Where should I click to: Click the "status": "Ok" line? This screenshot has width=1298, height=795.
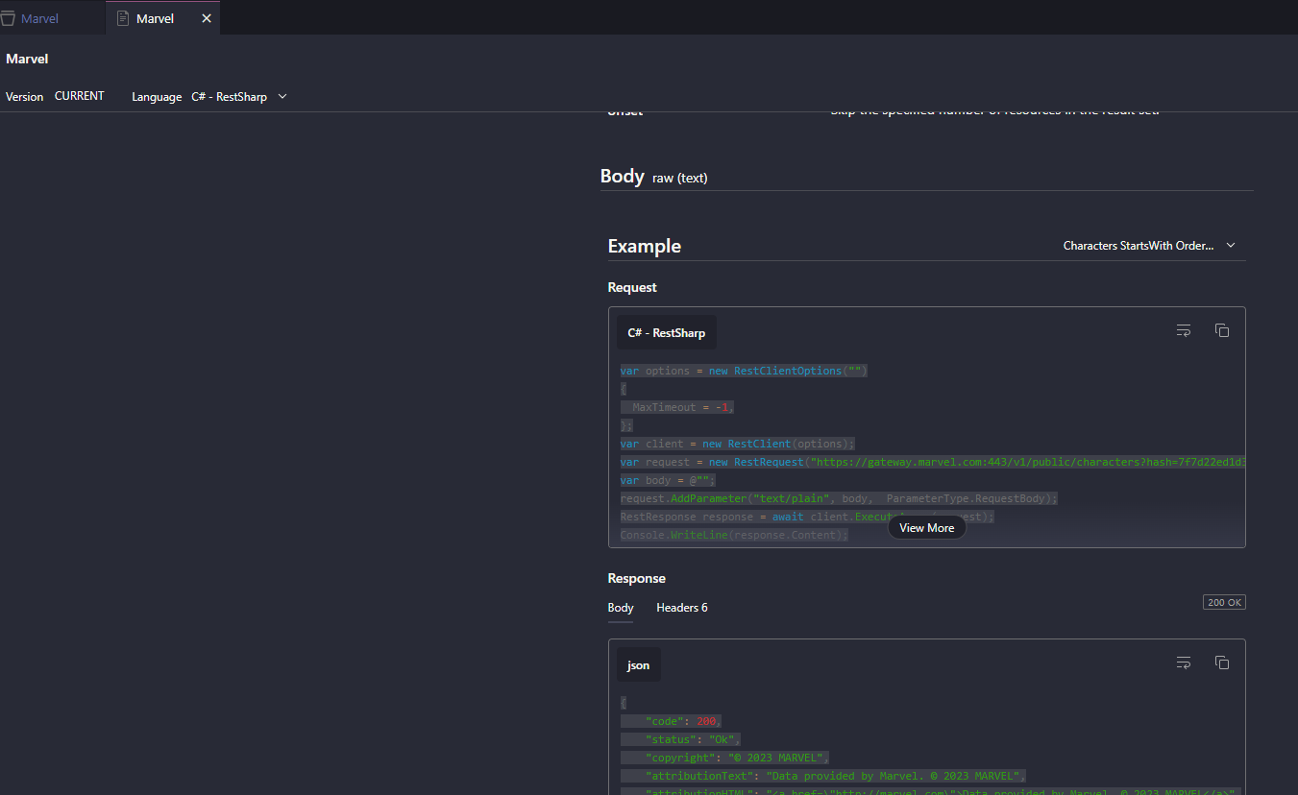pos(679,739)
